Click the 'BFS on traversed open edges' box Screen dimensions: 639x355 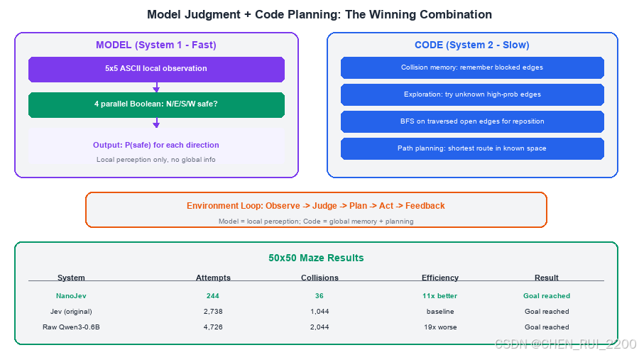(x=472, y=121)
